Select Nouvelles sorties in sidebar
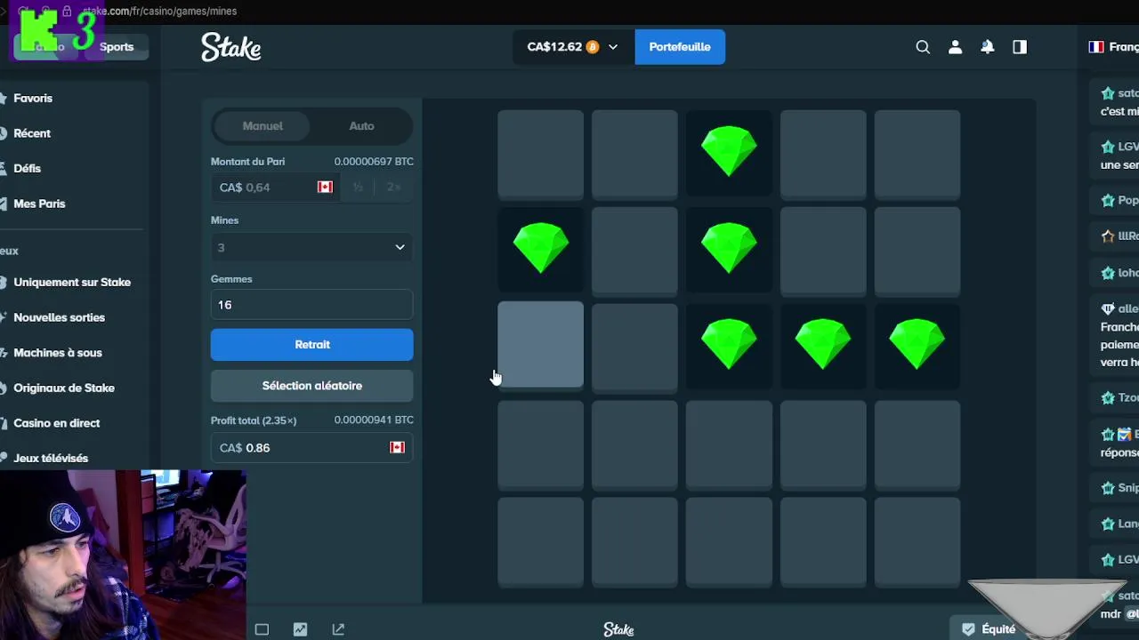 pyautogui.click(x=59, y=317)
